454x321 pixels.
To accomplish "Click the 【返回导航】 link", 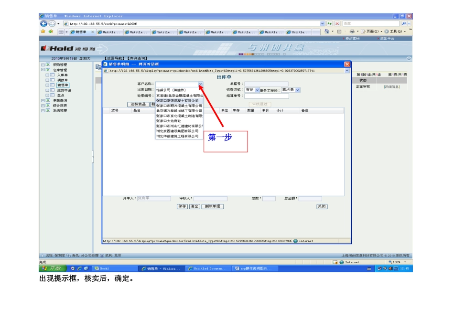I will click(114, 58).
